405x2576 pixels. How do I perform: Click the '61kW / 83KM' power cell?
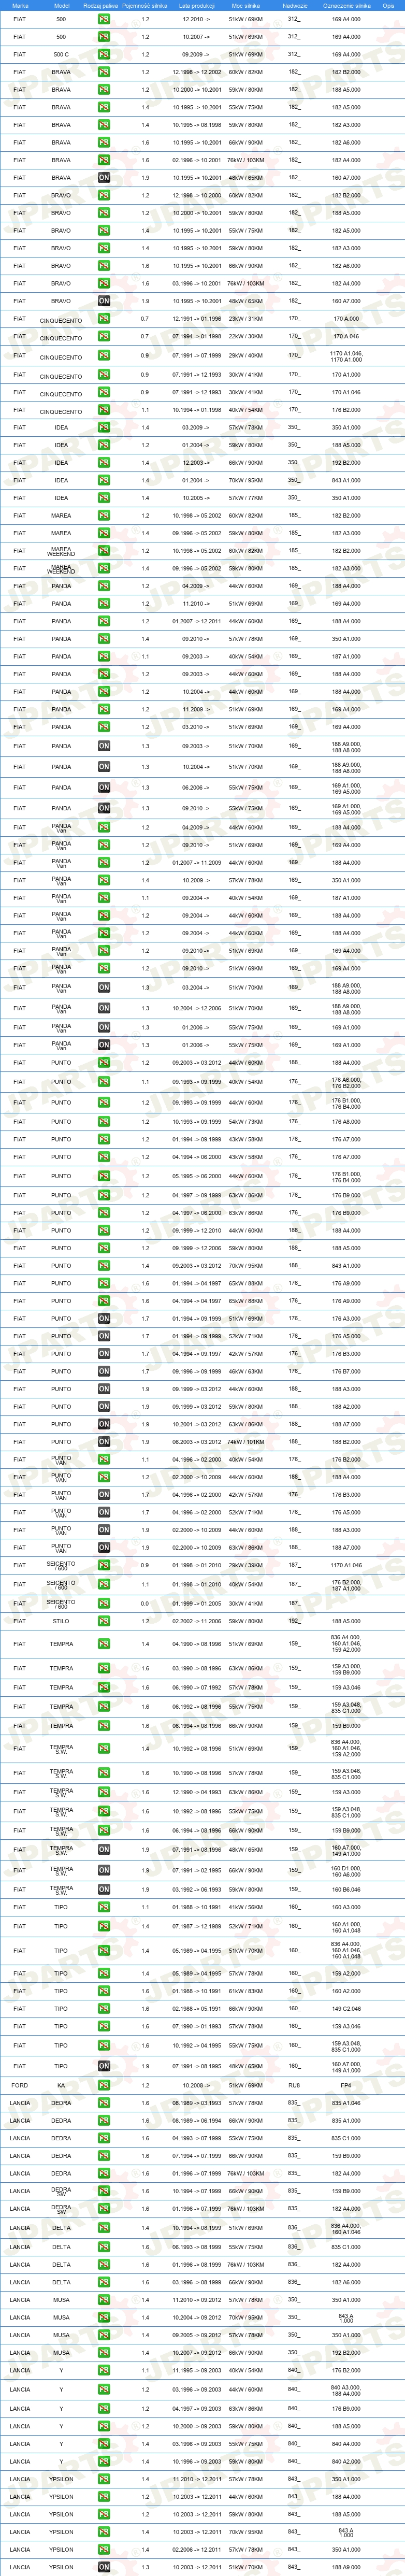coord(246,1991)
